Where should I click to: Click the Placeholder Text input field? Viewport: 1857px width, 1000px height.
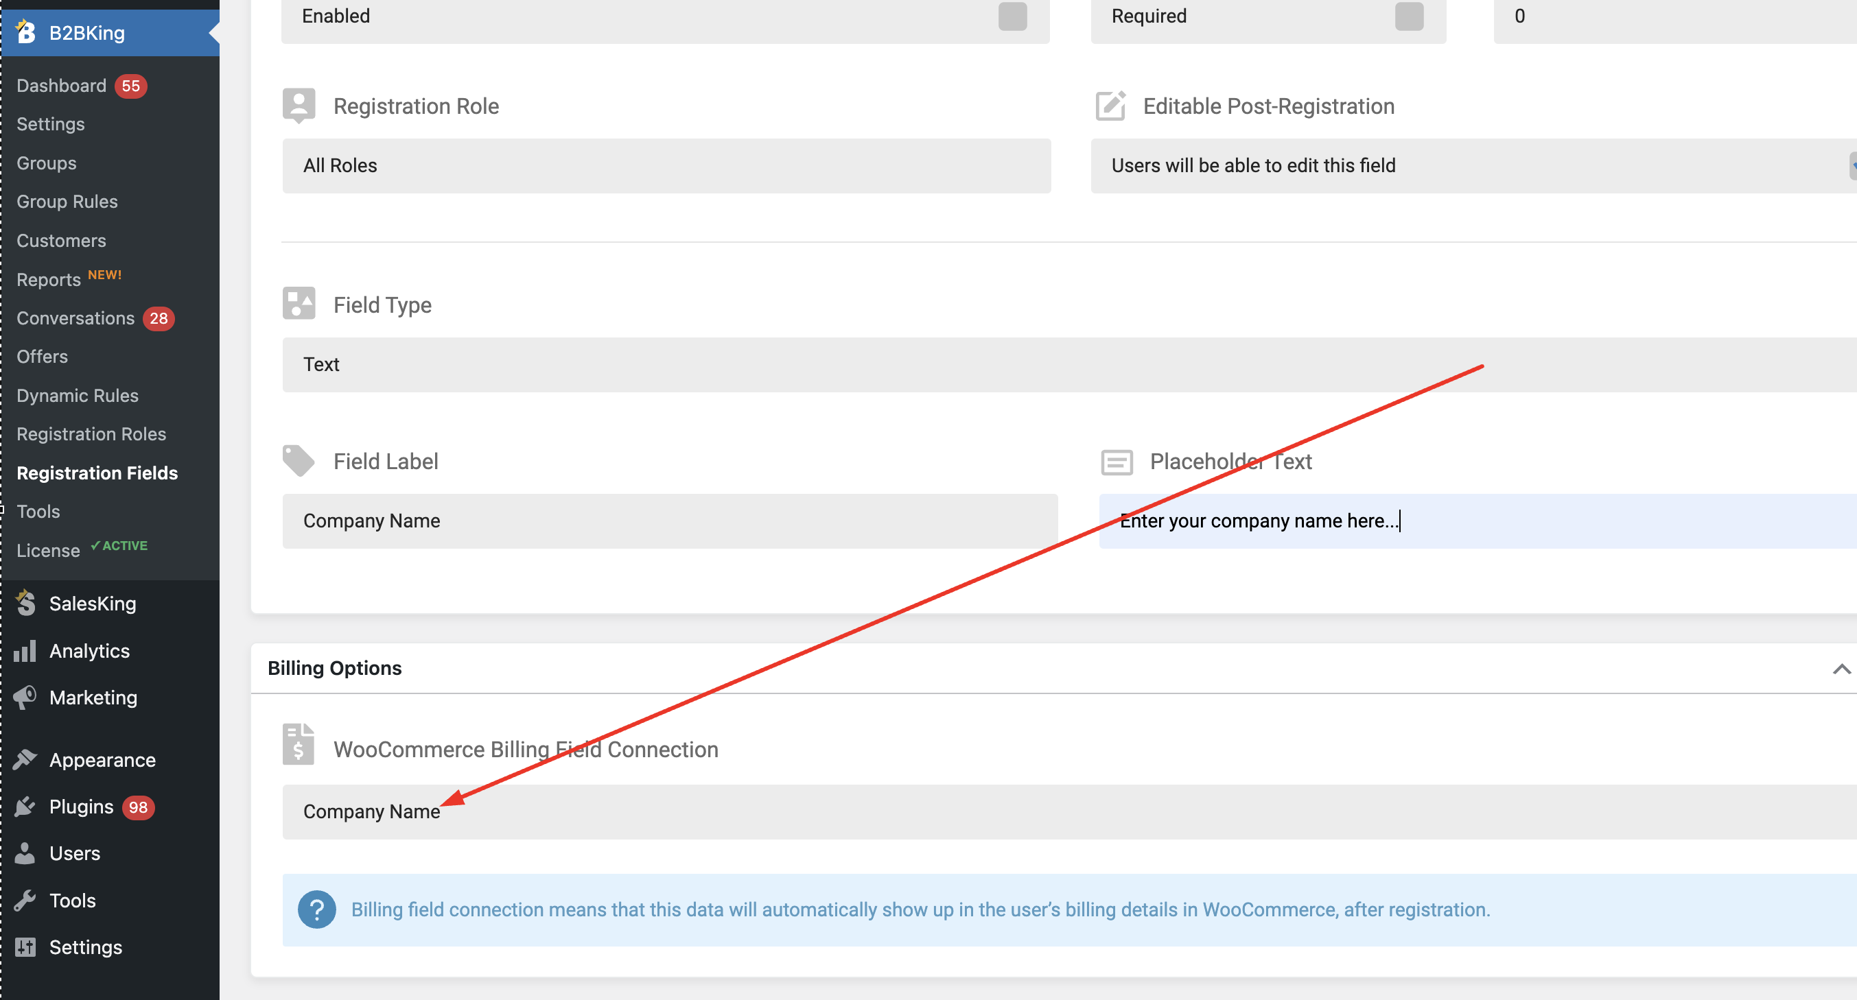click(1478, 521)
